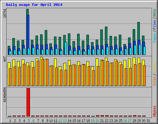Click the day 1 axis label
This screenshot has width=158, height=124.
pyautogui.click(x=10, y=121)
